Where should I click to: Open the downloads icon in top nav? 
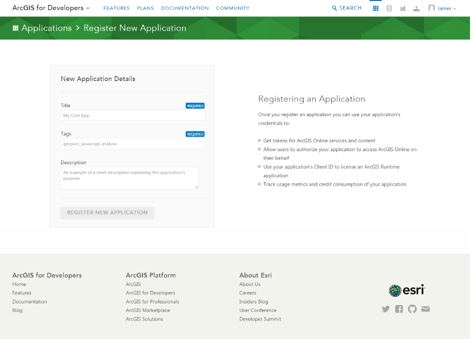pos(416,9)
